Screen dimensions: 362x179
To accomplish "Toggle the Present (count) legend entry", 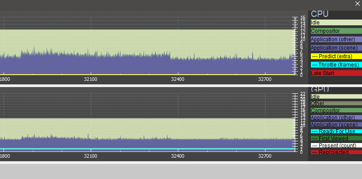I will click(x=336, y=146).
